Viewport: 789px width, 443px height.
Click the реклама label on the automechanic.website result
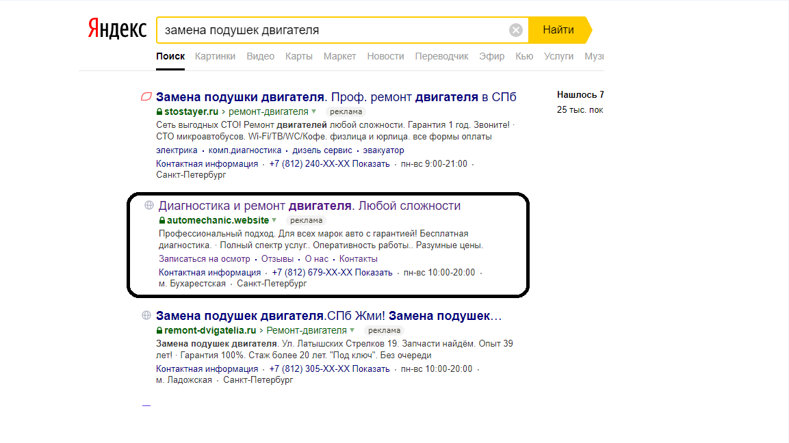click(306, 220)
